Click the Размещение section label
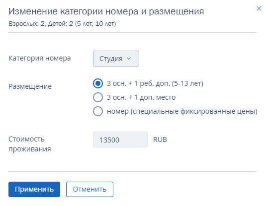The height and width of the screenshot is (206, 266). click(30, 86)
